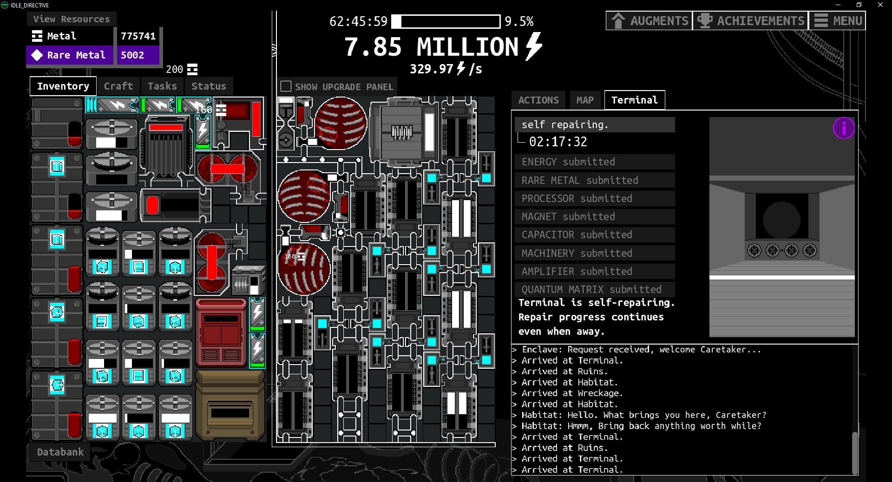Open the Databank
Image resolution: width=892 pixels, height=482 pixels.
pyautogui.click(x=60, y=452)
